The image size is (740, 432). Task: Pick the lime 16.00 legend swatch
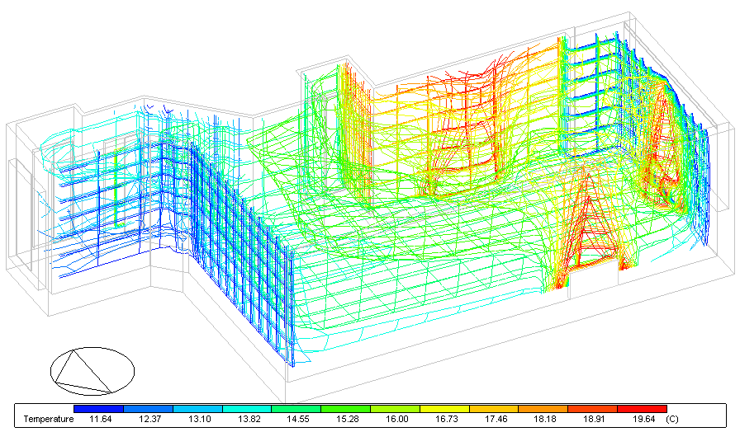(x=395, y=409)
